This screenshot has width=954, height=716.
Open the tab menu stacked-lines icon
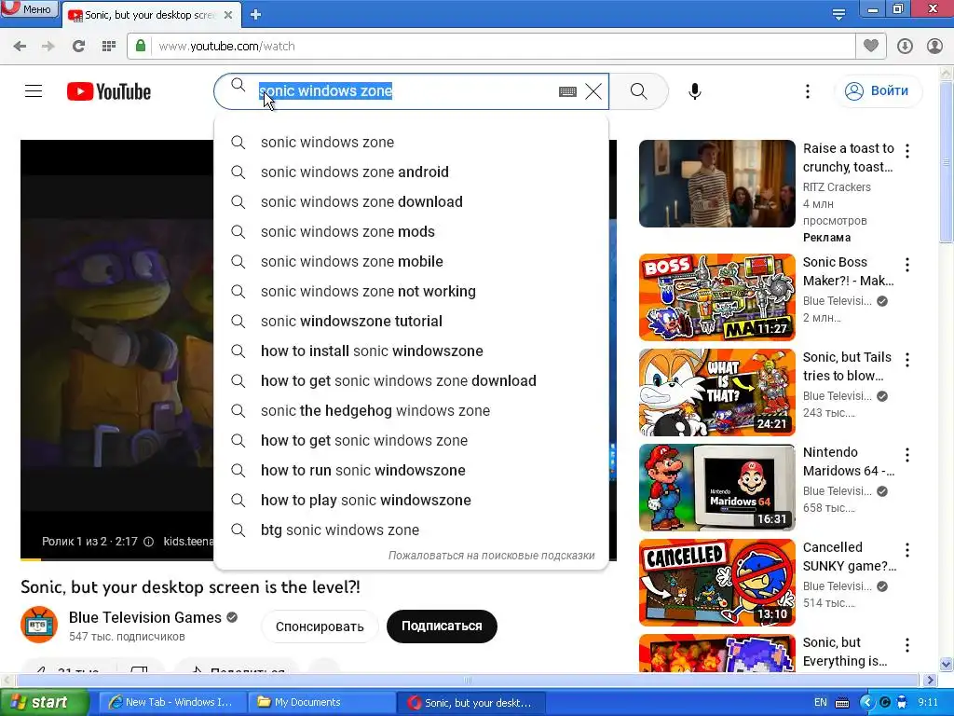[x=838, y=14]
